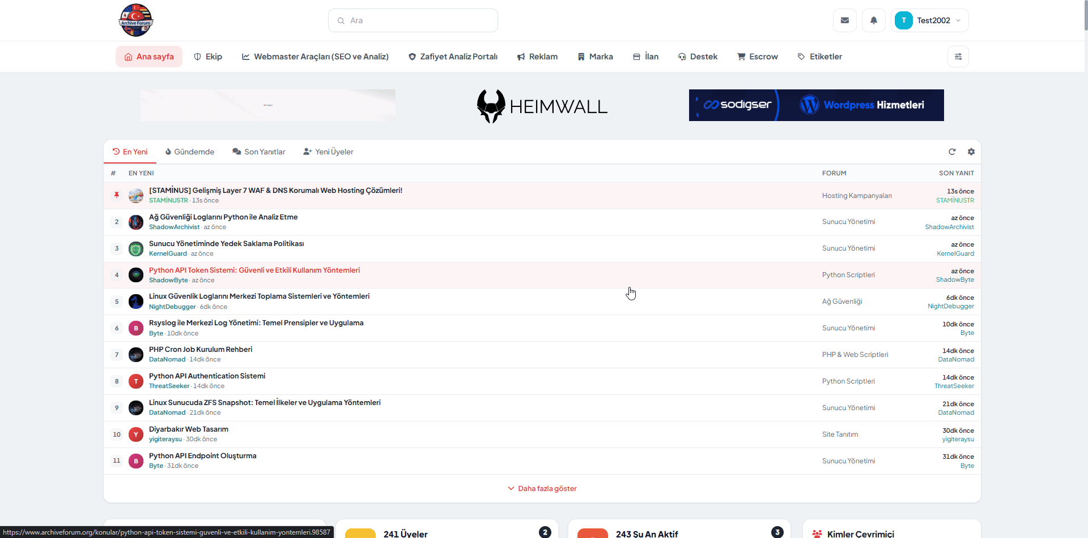Open the widget gear settings icon
1088x538 pixels.
pos(971,152)
